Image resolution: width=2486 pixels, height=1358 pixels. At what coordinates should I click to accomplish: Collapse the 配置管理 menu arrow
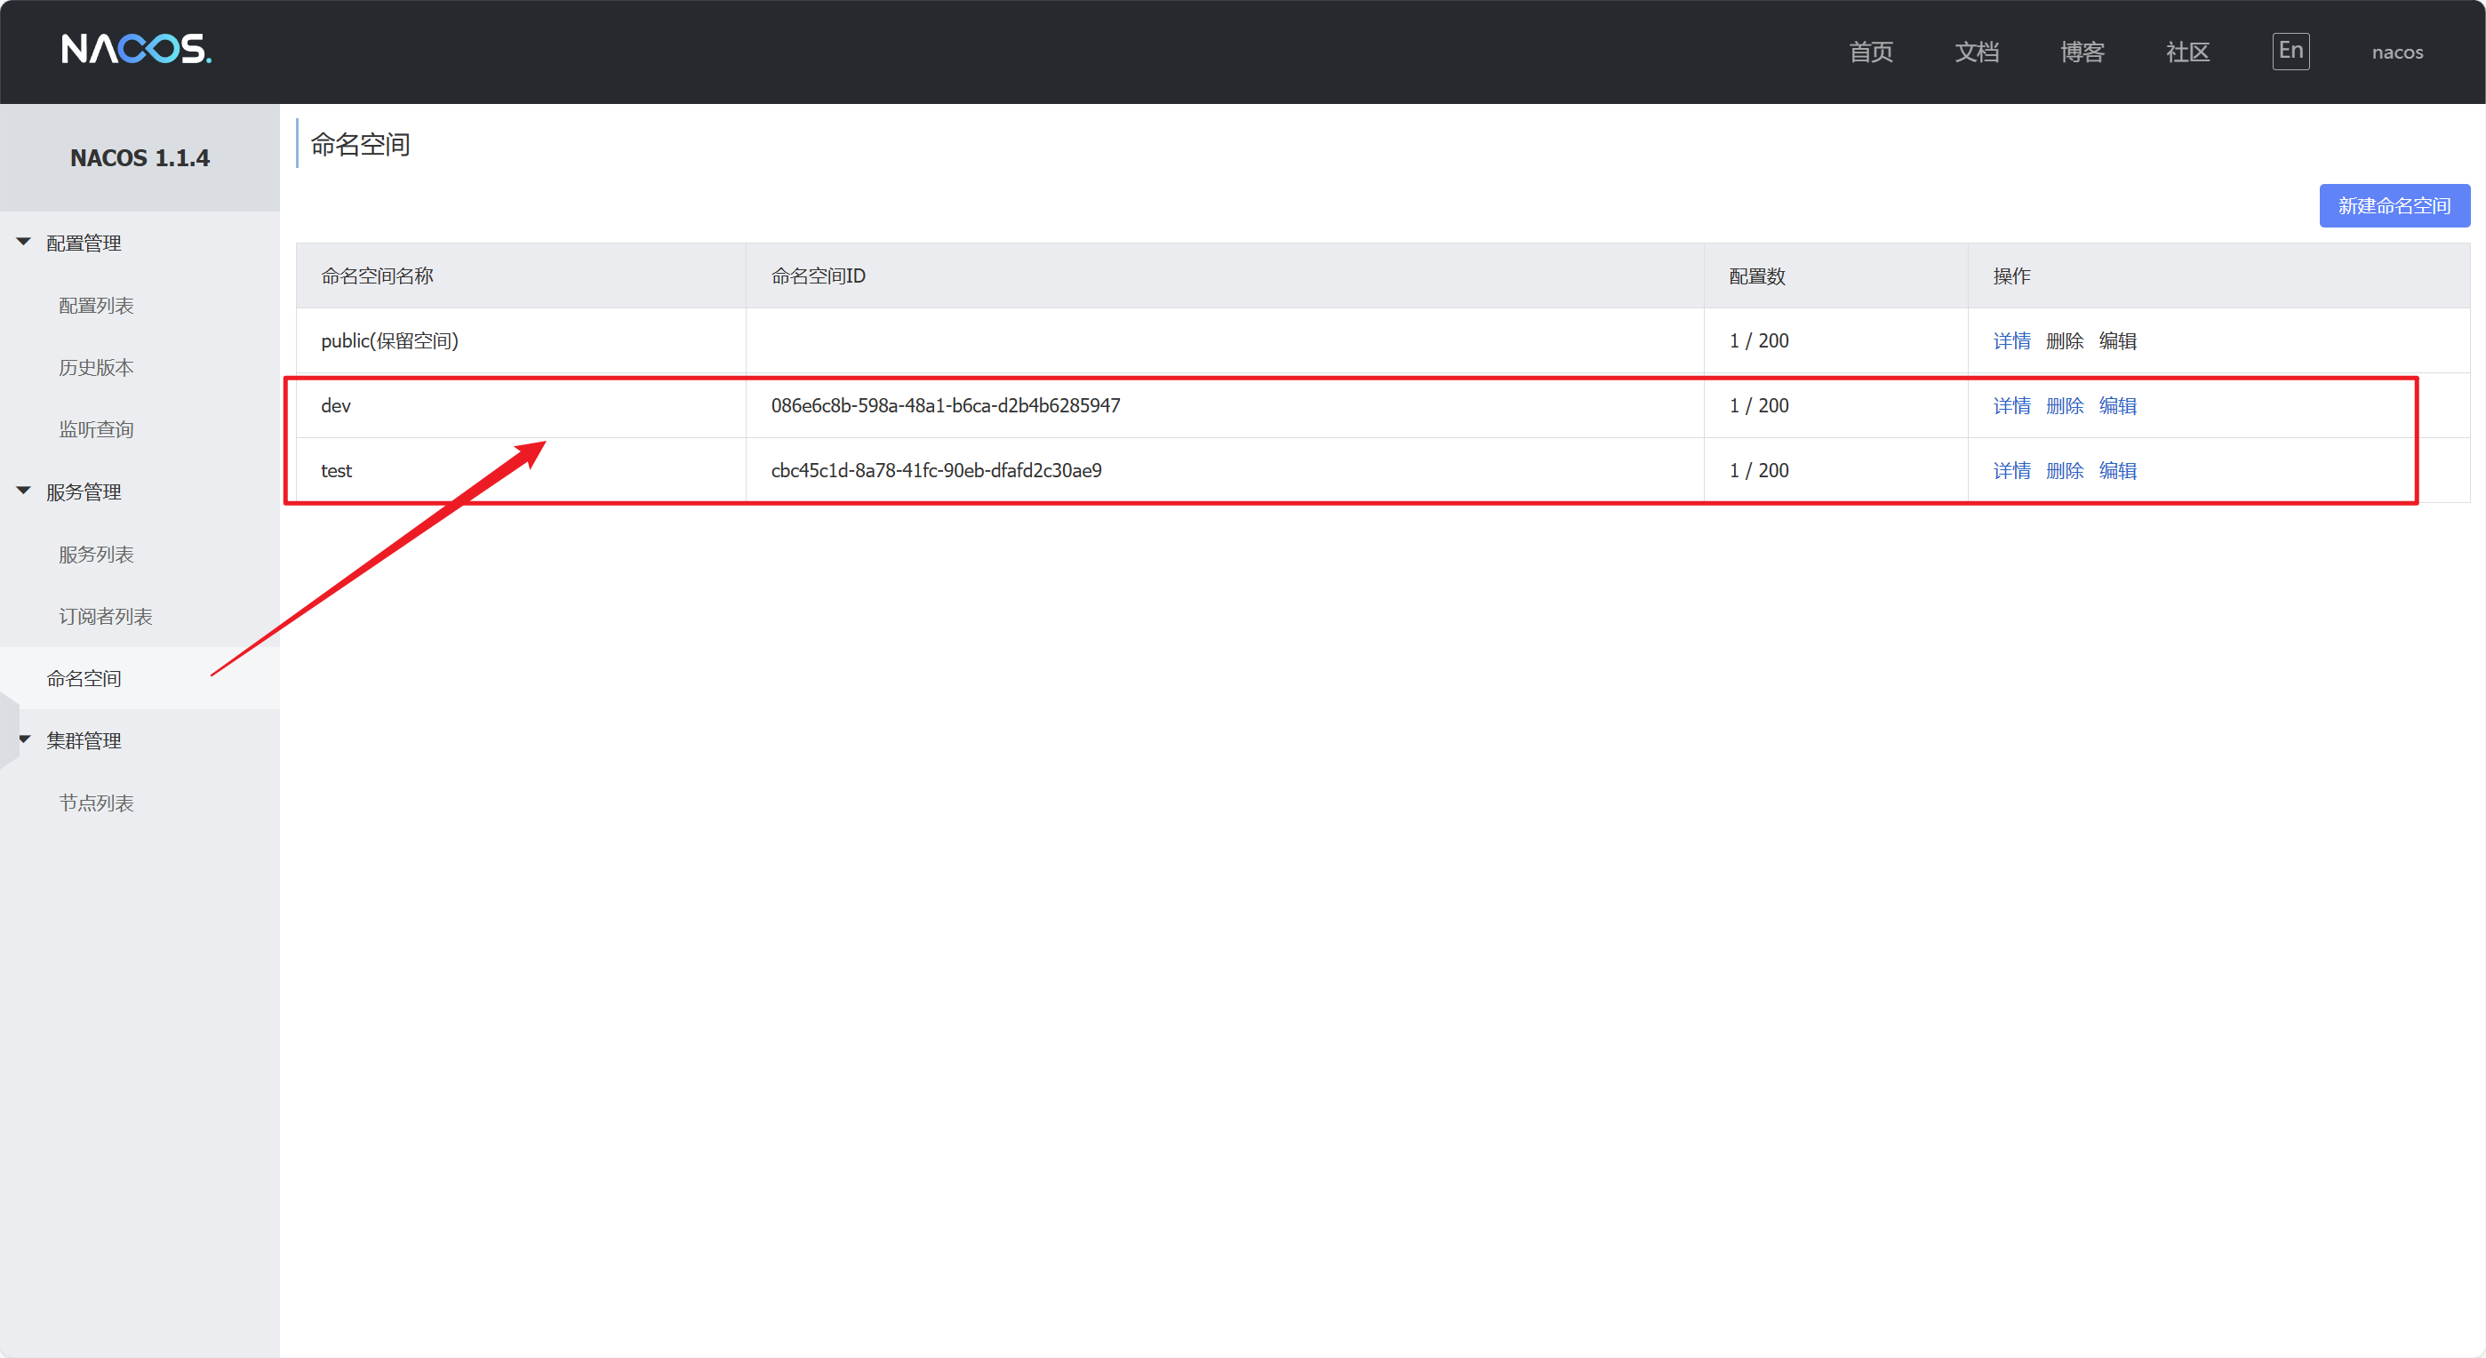pos(24,241)
